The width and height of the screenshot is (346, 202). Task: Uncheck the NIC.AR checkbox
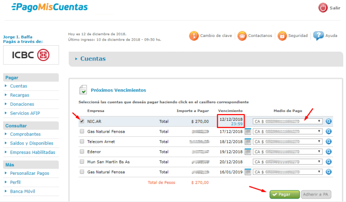pyautogui.click(x=82, y=121)
